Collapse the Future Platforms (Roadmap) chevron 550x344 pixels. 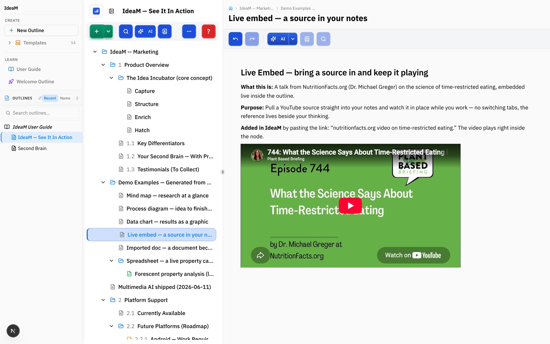(111, 326)
